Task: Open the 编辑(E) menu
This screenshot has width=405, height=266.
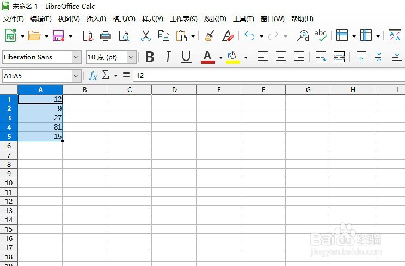Action: [x=41, y=19]
